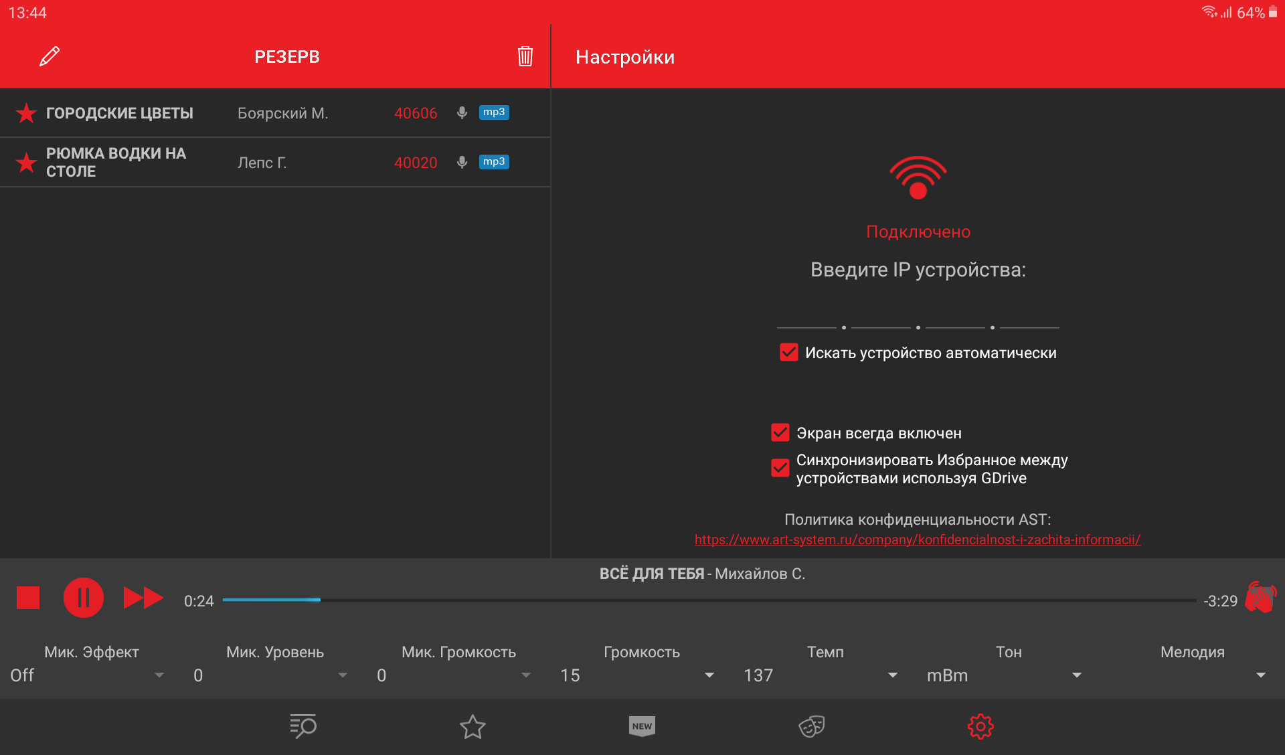Image resolution: width=1285 pixels, height=755 pixels.
Task: Tap the pencil edit icon
Action: (x=50, y=56)
